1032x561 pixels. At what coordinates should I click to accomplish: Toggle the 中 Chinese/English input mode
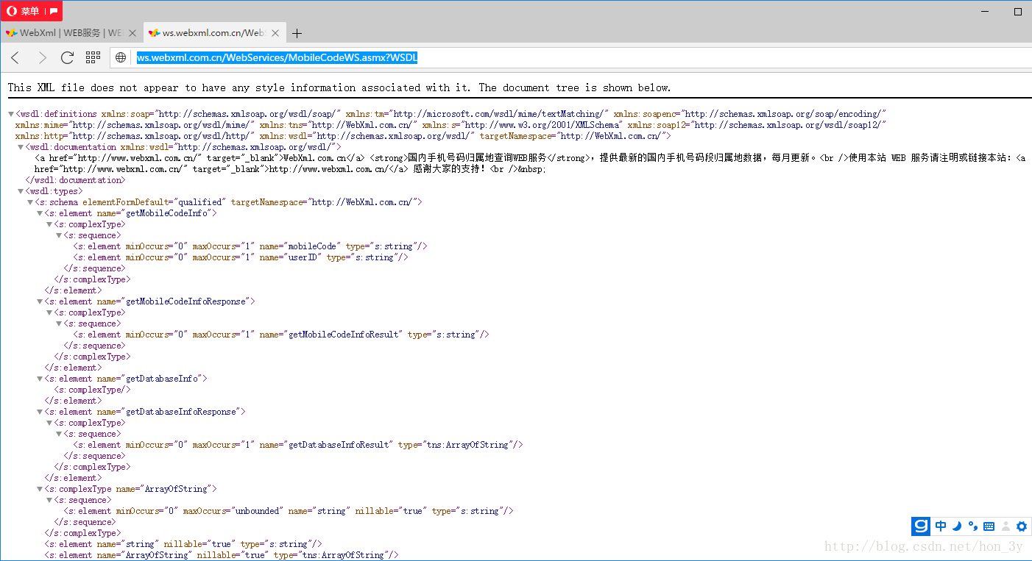941,526
